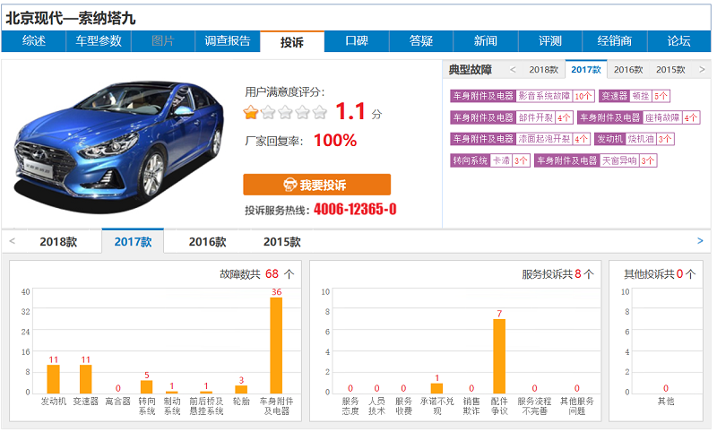
Task: Click the 前后桥及悬挂系统 axis label
Action: click(x=206, y=406)
